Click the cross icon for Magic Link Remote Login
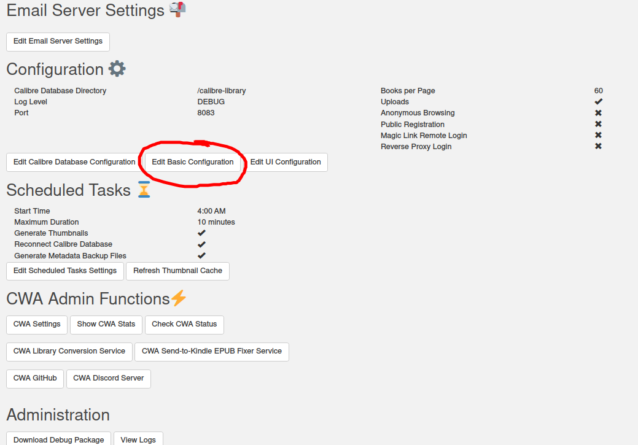This screenshot has width=638, height=445. click(x=598, y=135)
